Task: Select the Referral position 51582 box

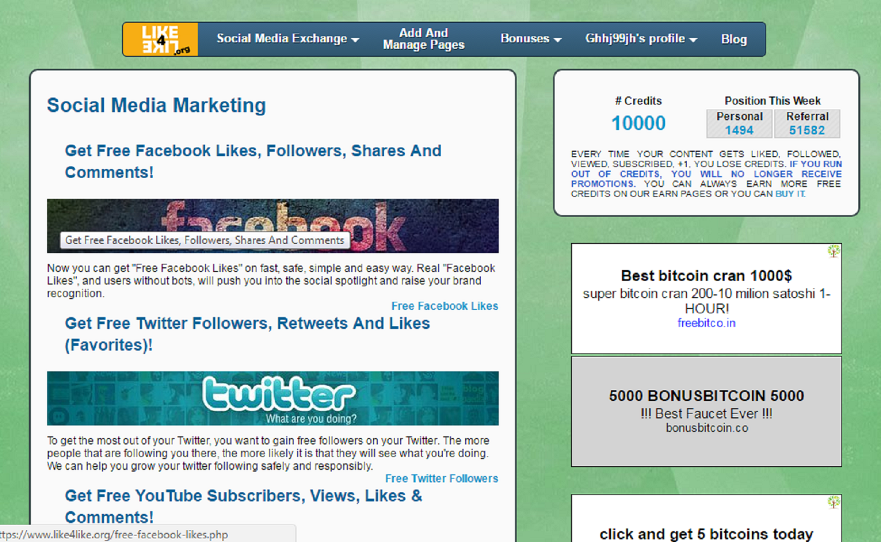Action: (807, 123)
